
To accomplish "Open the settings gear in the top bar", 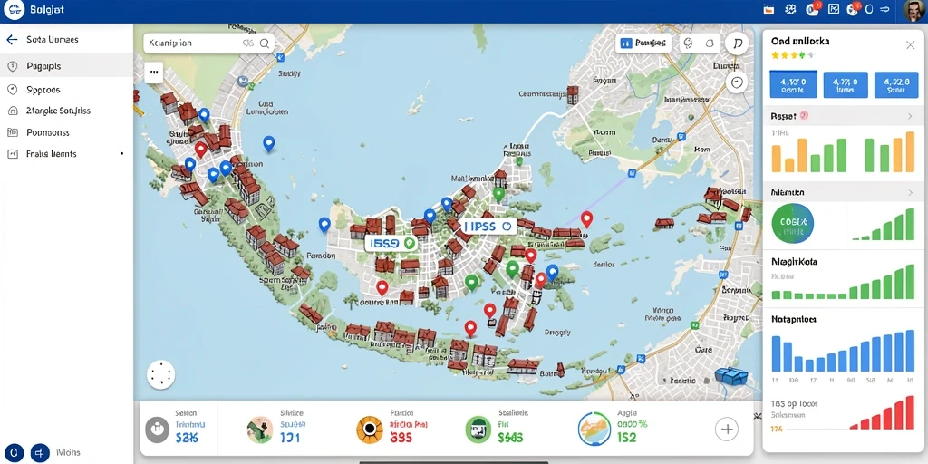I will [790, 9].
